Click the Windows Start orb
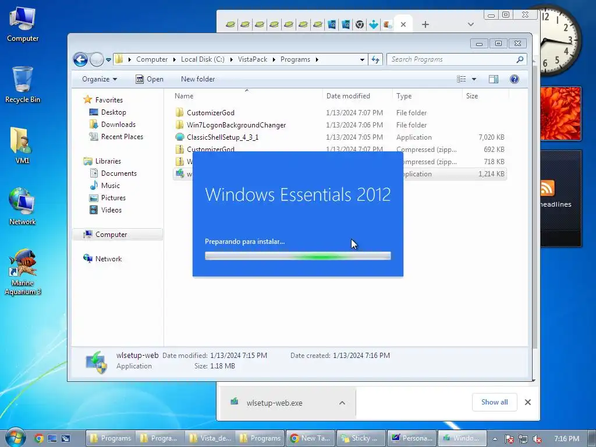The width and height of the screenshot is (596, 447). pyautogui.click(x=15, y=438)
